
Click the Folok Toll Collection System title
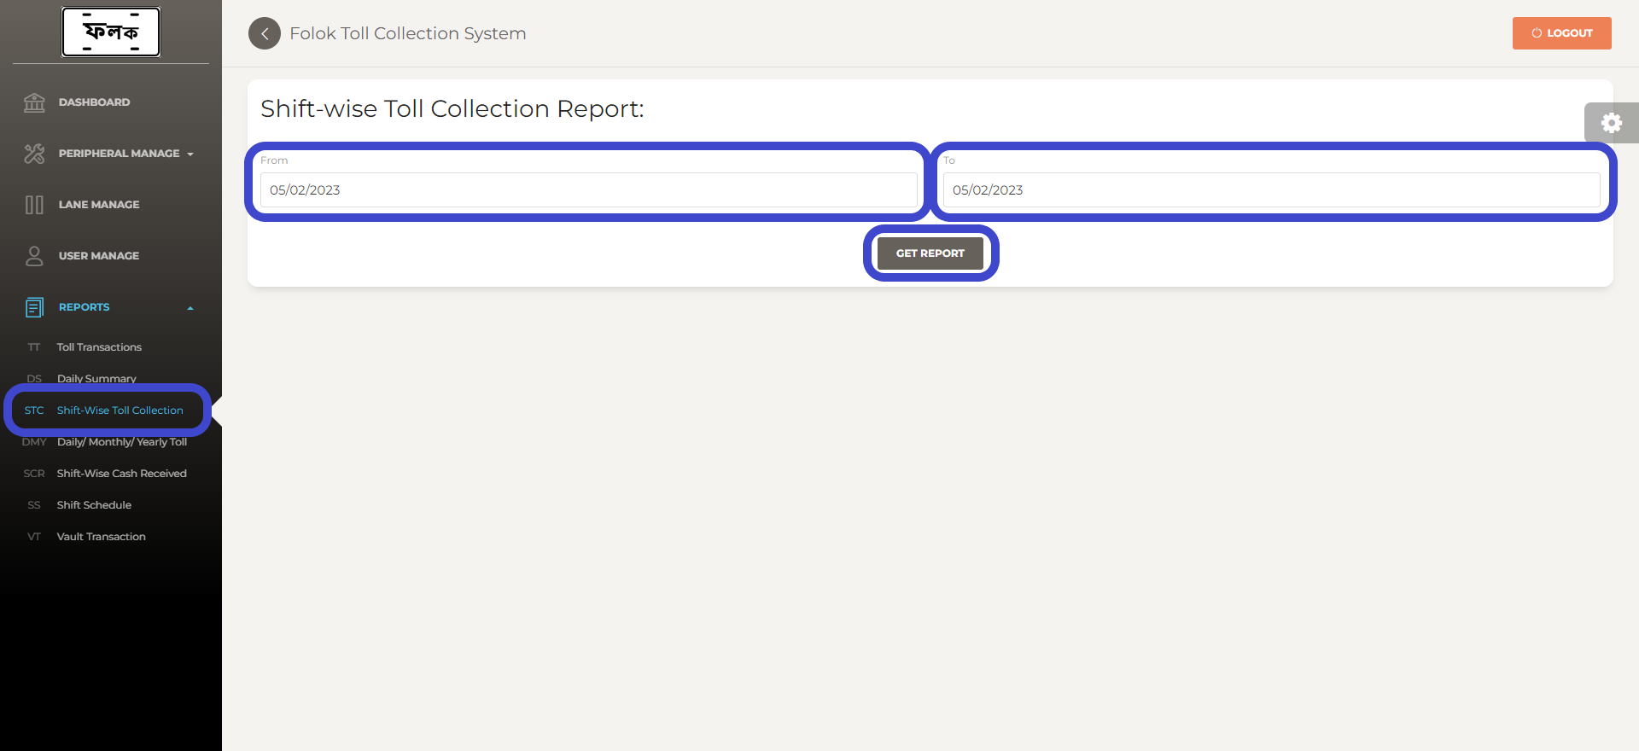point(408,33)
